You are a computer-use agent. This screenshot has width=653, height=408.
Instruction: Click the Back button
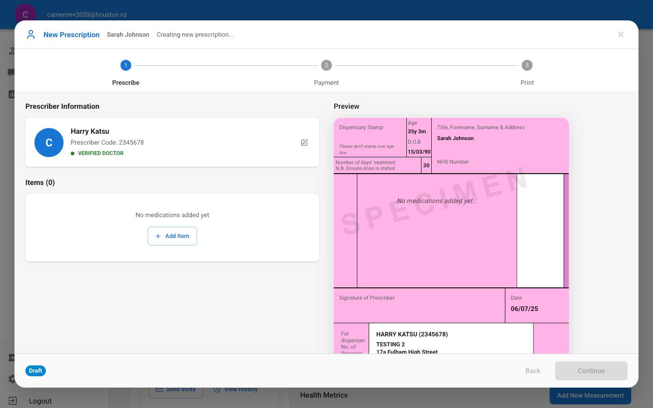tap(533, 371)
